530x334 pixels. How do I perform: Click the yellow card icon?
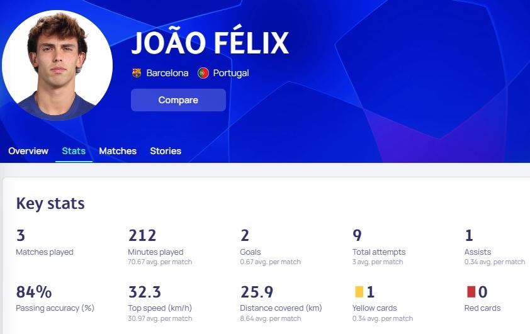[359, 292]
